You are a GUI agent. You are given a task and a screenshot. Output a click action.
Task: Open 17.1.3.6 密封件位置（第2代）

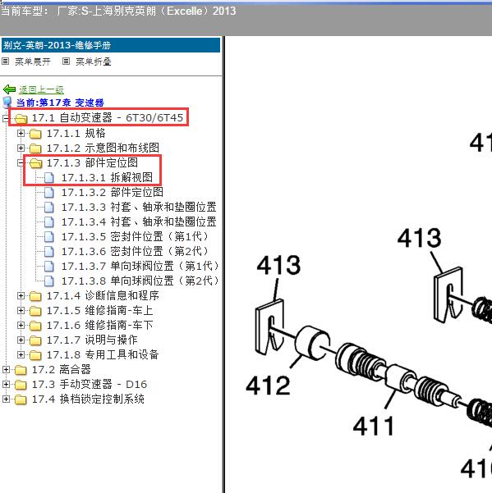click(136, 252)
